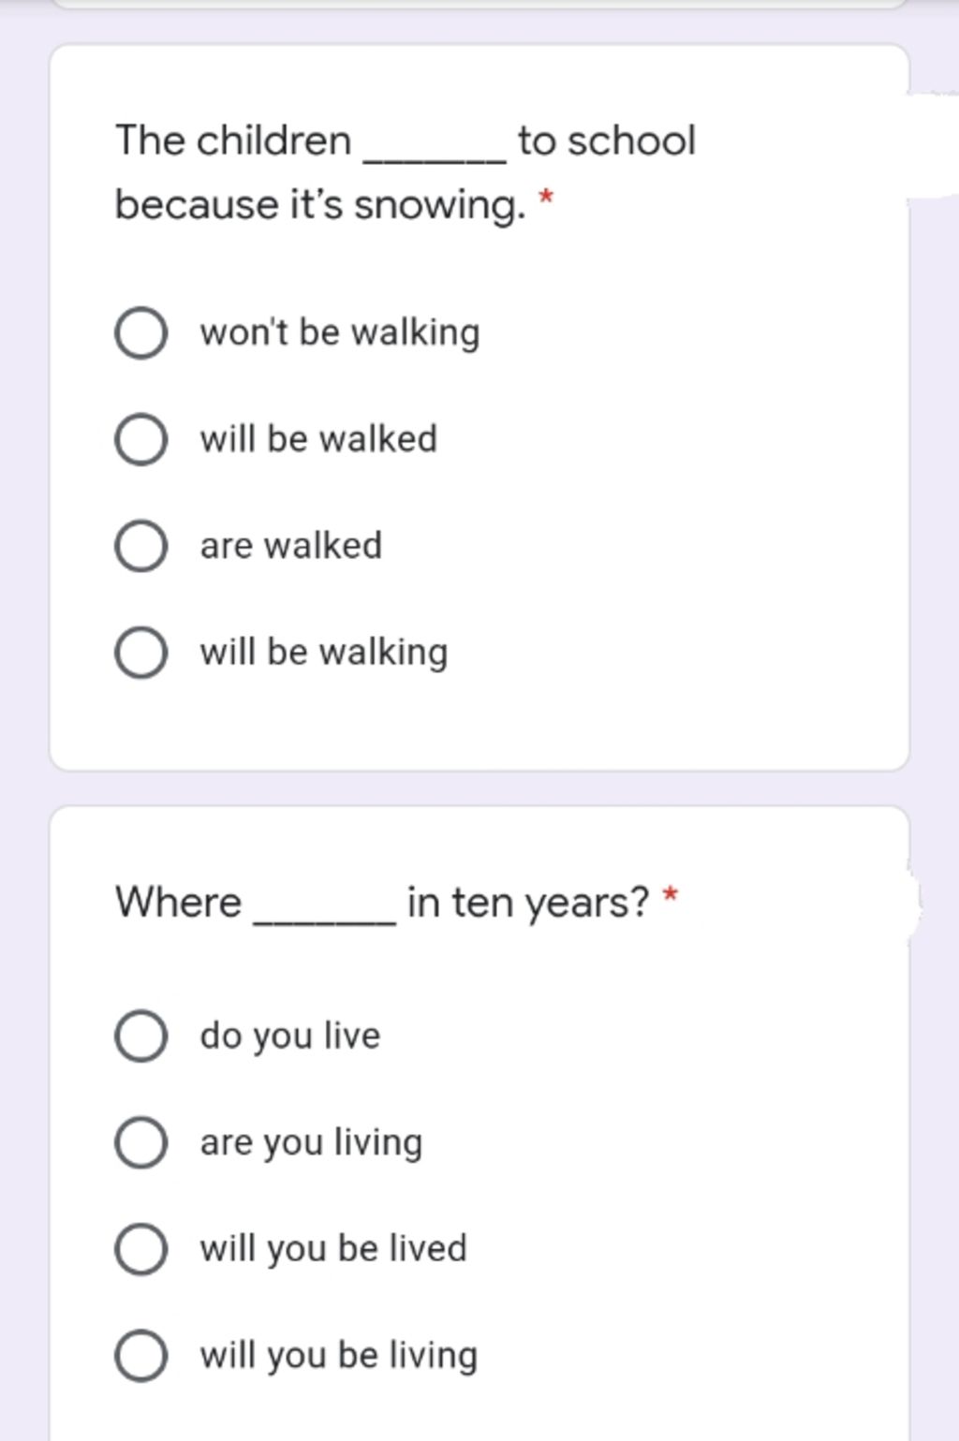Click the "do you live" answer text
Screen dimensions: 959x1441
(x=290, y=1036)
